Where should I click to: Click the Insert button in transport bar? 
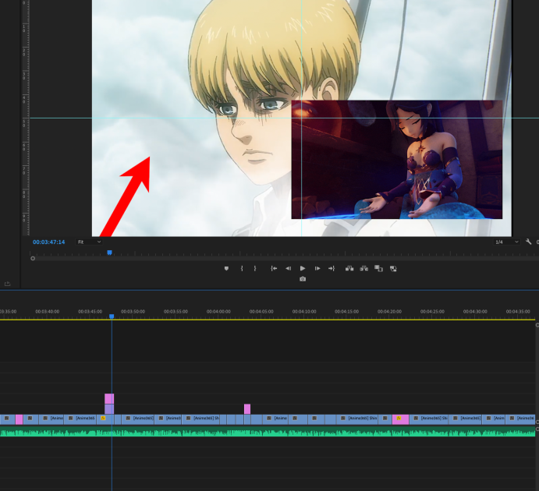coord(378,269)
